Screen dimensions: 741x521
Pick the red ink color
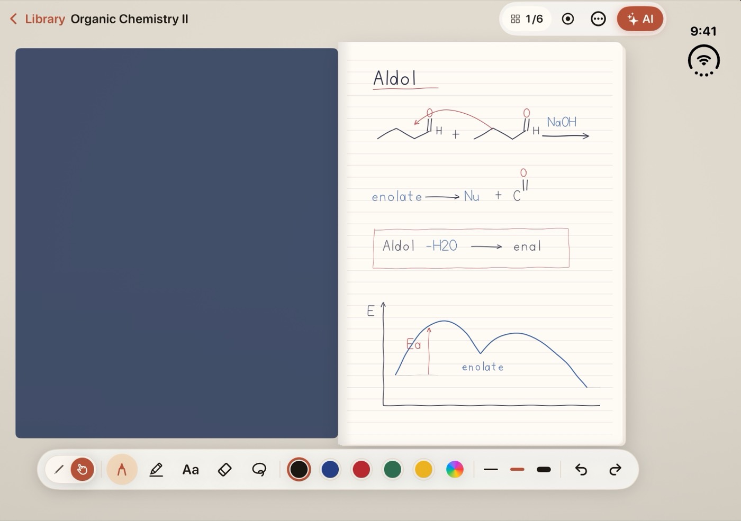click(x=361, y=469)
